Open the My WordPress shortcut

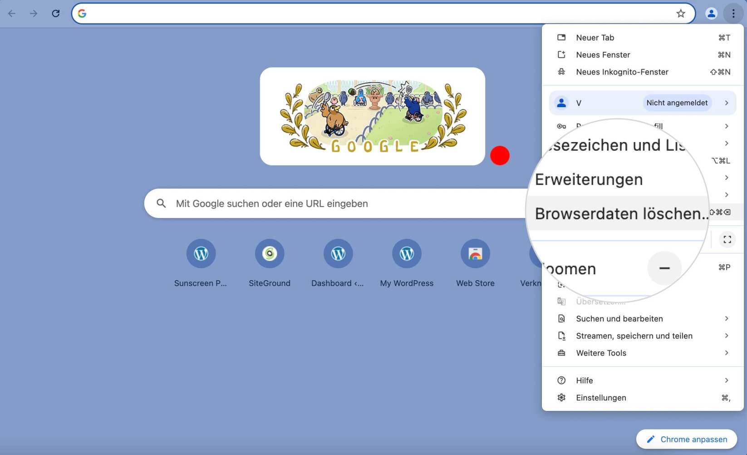coord(407,263)
